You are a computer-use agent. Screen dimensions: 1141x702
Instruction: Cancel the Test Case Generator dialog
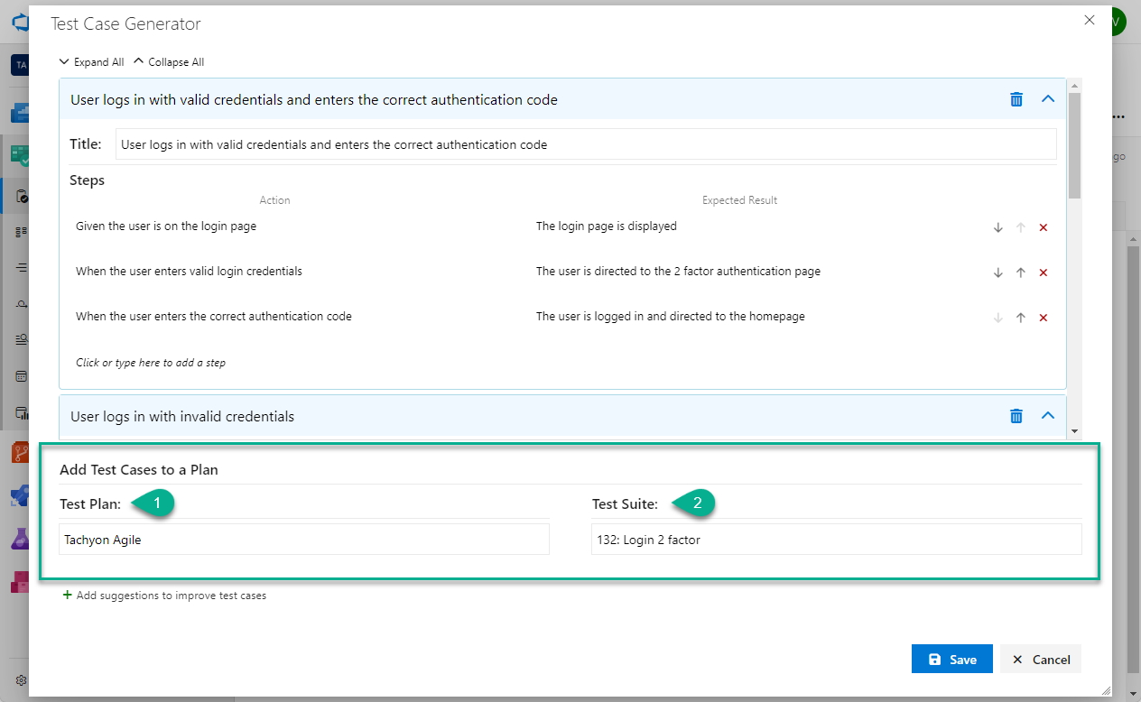1041,660
